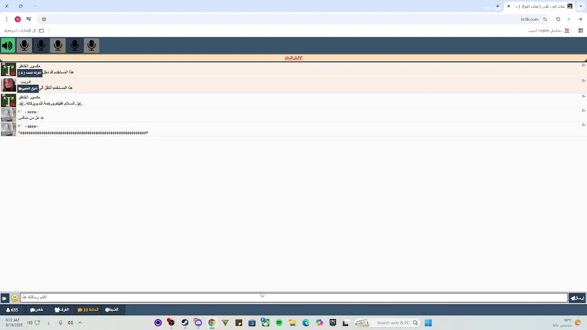Open Spotify from the taskbar
Viewport: 587px width, 330px height.
(x=279, y=323)
